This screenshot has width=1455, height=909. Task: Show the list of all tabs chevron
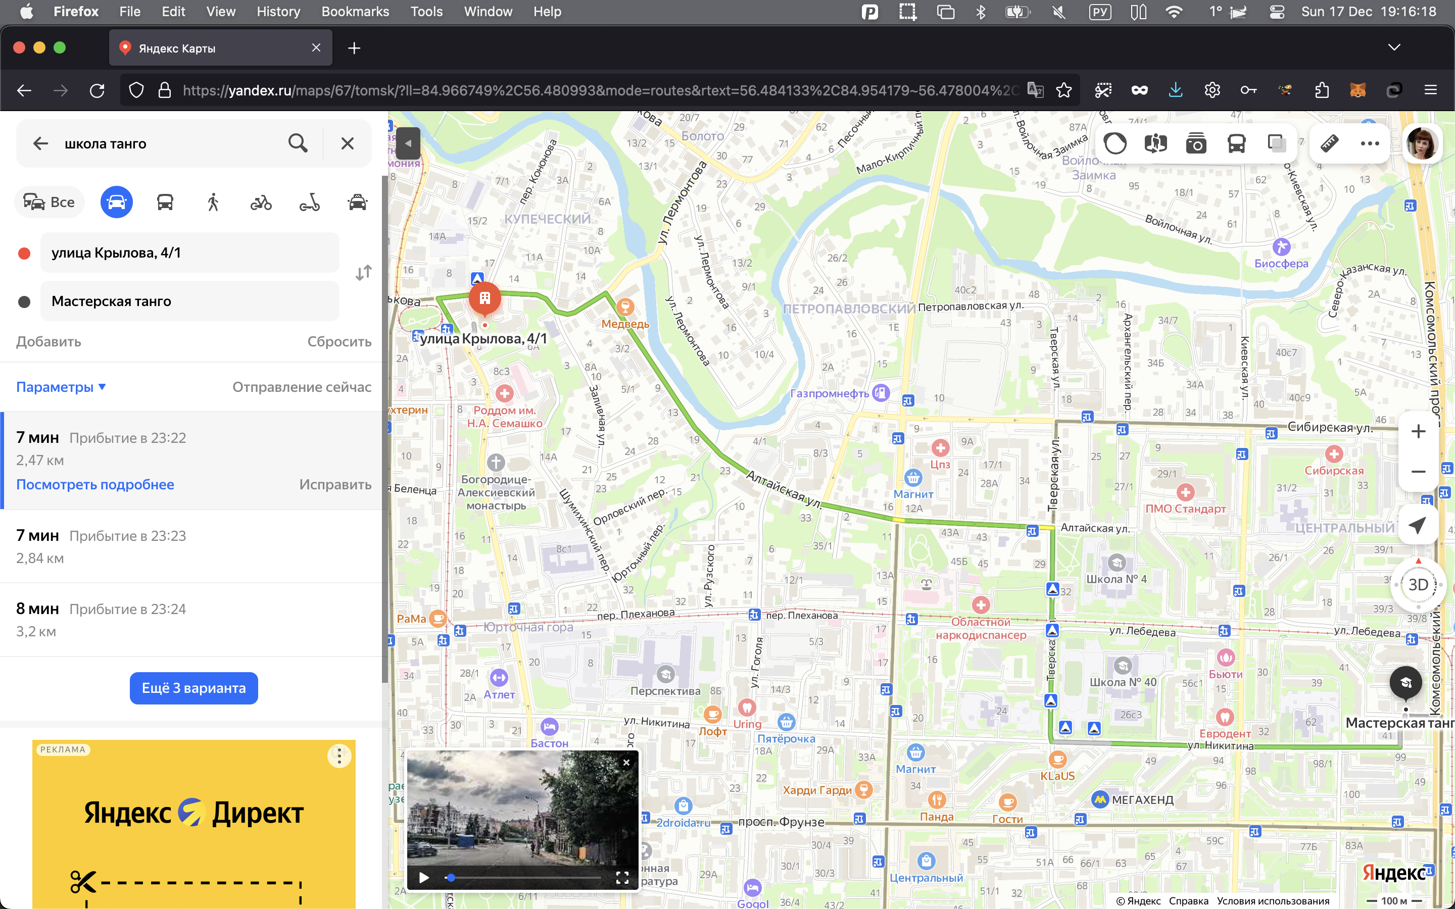pos(1394,47)
